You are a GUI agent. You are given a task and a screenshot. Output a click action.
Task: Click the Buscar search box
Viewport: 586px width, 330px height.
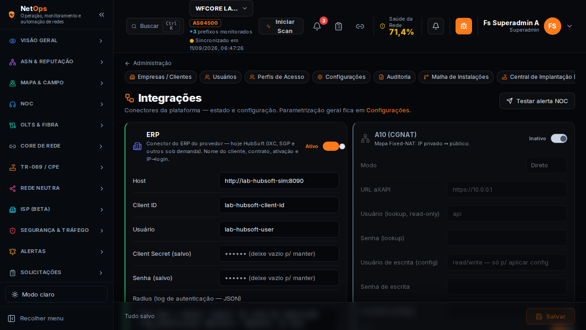click(x=155, y=26)
